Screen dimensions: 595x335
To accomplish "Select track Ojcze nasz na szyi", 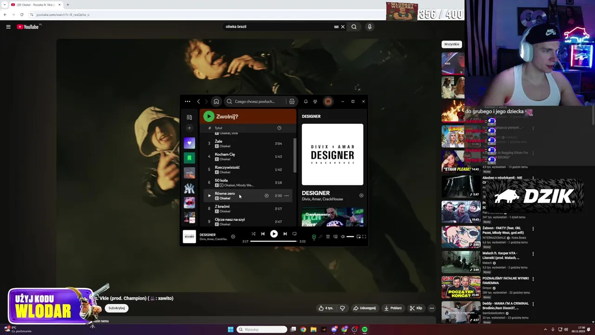I will [248, 221].
